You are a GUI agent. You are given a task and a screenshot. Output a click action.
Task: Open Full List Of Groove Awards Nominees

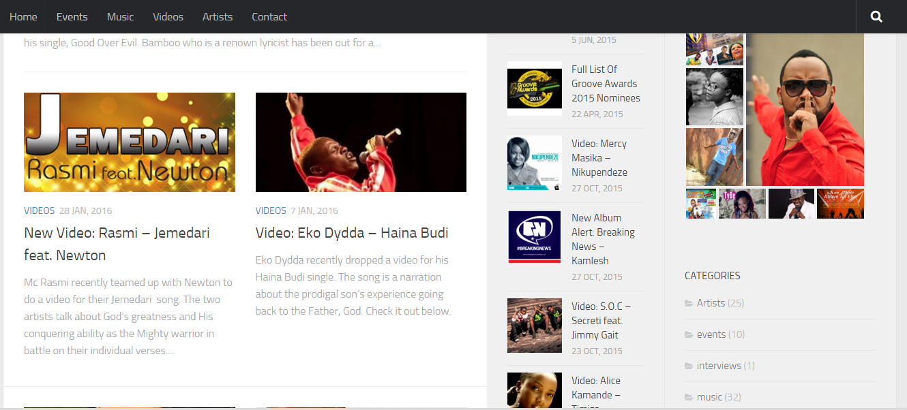pyautogui.click(x=606, y=84)
